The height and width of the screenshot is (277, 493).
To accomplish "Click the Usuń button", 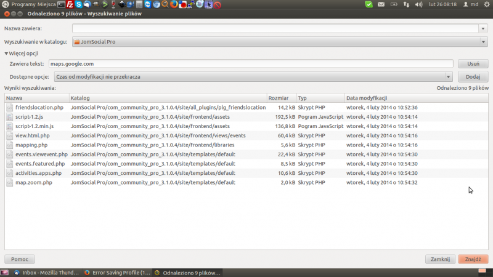I will (473, 64).
